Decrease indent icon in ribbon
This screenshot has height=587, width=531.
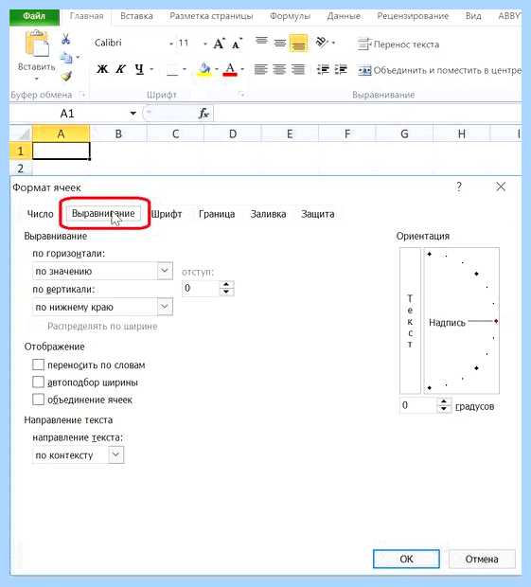coord(323,69)
